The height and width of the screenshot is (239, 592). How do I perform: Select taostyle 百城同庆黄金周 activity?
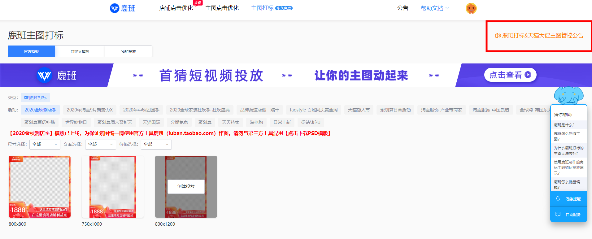tap(314, 110)
